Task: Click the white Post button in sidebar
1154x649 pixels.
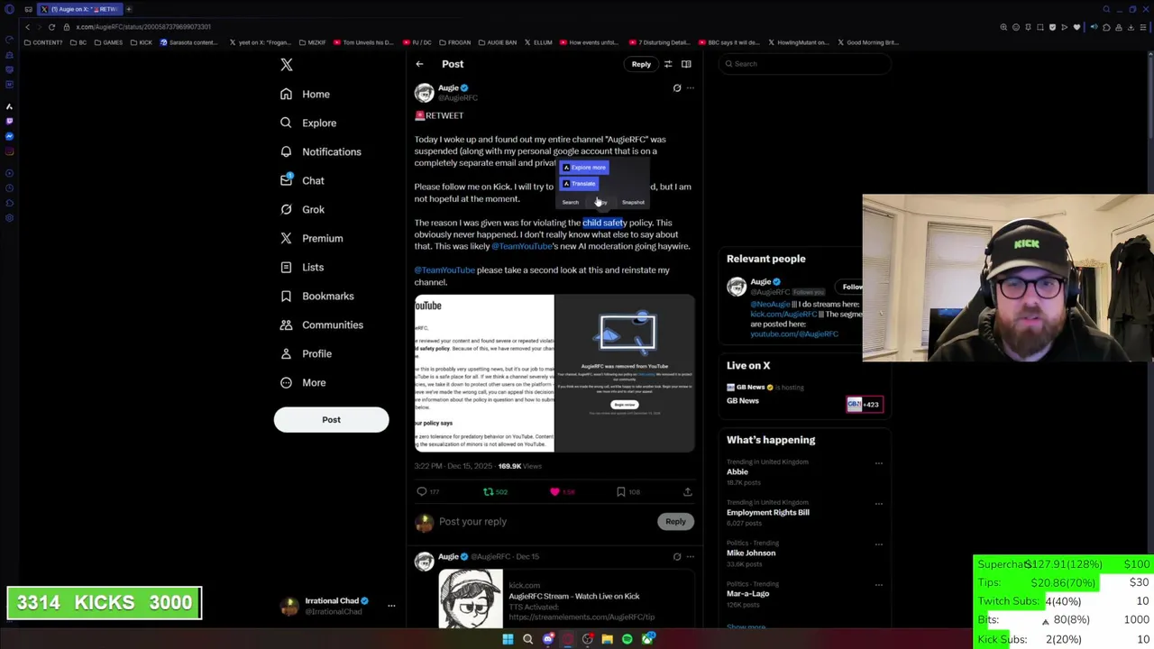Action: click(x=331, y=419)
